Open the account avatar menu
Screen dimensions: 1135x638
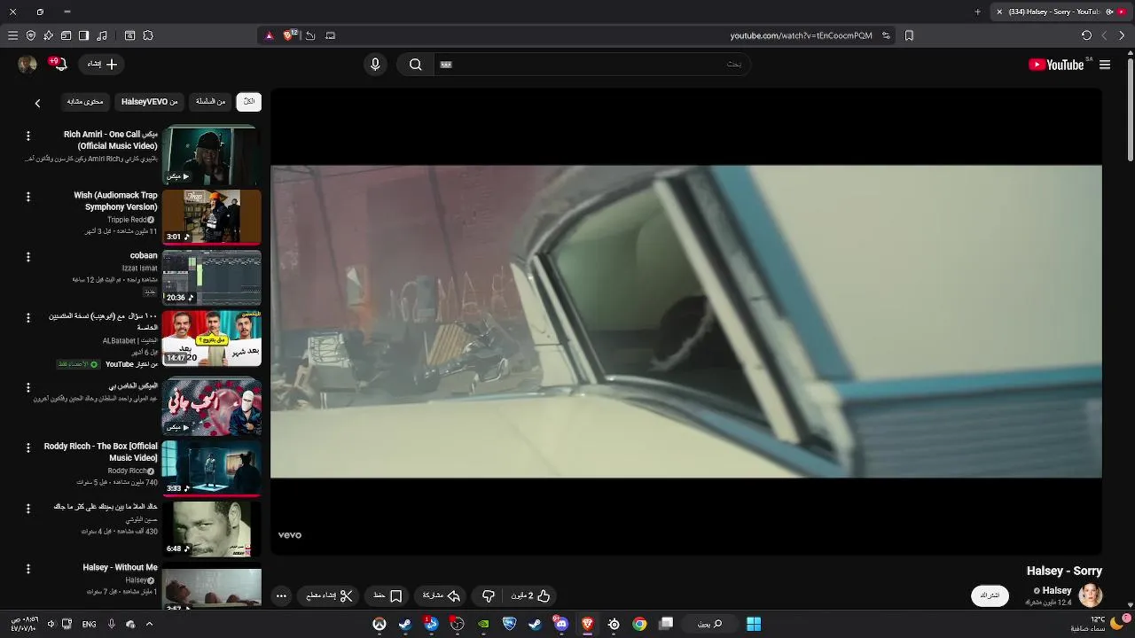click(27, 64)
